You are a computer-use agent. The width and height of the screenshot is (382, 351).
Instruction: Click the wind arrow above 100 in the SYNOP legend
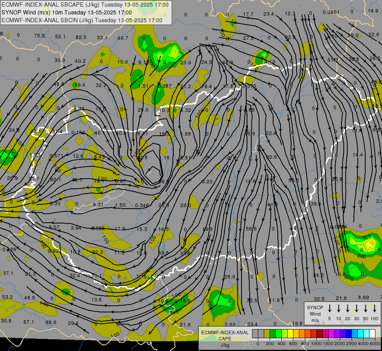[x=375, y=308]
